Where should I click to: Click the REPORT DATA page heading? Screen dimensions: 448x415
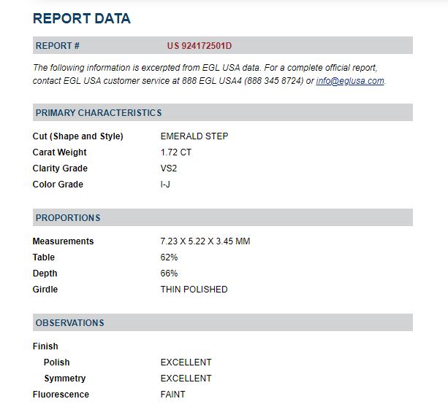82,18
